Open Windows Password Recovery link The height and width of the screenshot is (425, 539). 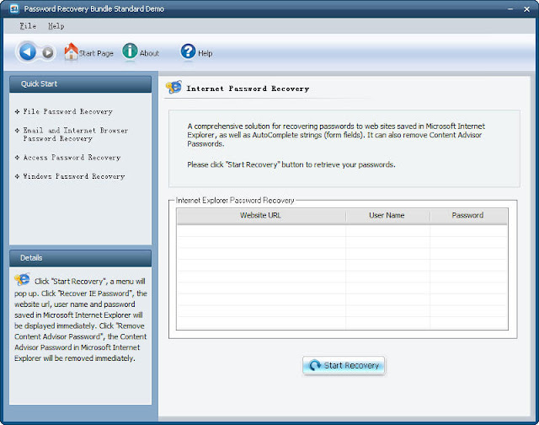[x=73, y=176]
